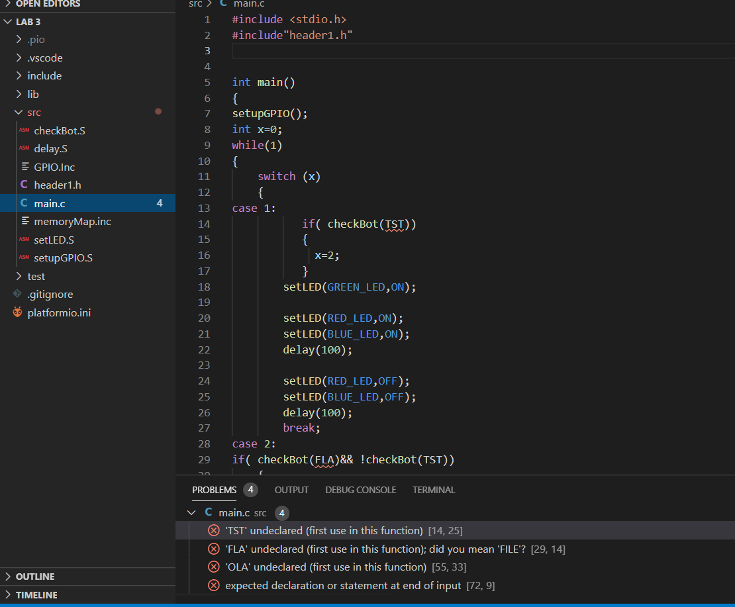Click the ASM icon beside delay.S

pos(24,148)
